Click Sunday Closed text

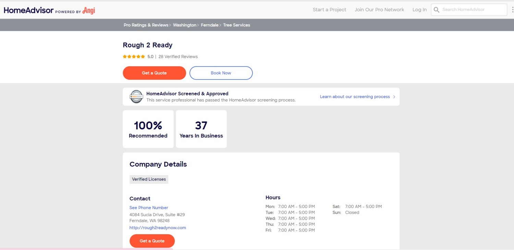[x=346, y=213]
